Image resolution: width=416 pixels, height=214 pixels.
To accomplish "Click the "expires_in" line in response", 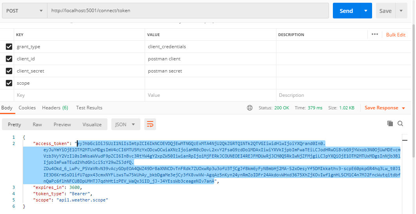I will (57, 187).
